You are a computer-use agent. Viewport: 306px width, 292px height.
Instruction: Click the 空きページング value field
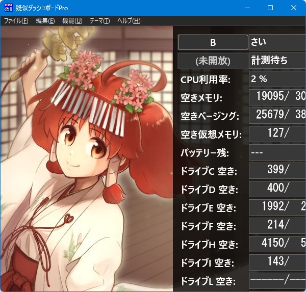(277, 116)
